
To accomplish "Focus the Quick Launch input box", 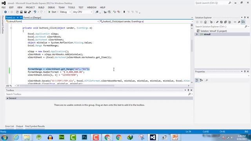I will [x=211, y=3].
